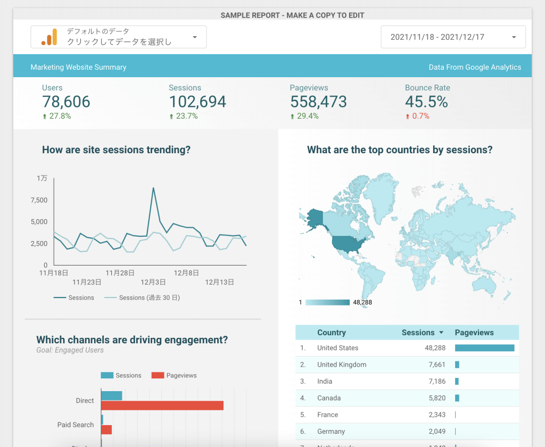Click the Paid Search Pageviews red bar
Image resolution: width=545 pixels, height=447 pixels.
click(106, 429)
